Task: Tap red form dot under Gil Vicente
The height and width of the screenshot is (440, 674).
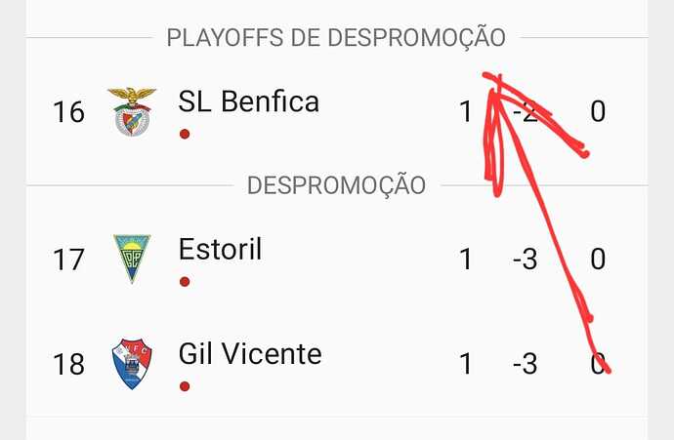Action: tap(185, 386)
